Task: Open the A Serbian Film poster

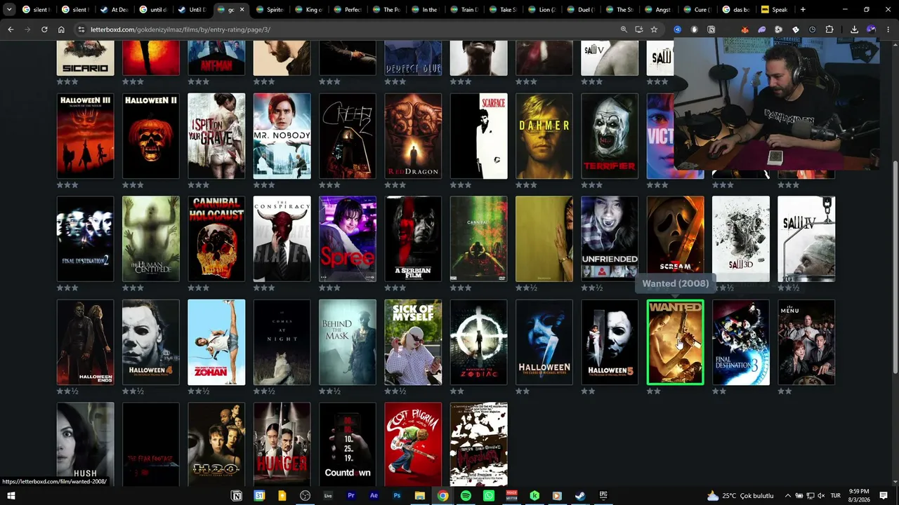Action: coord(413,239)
